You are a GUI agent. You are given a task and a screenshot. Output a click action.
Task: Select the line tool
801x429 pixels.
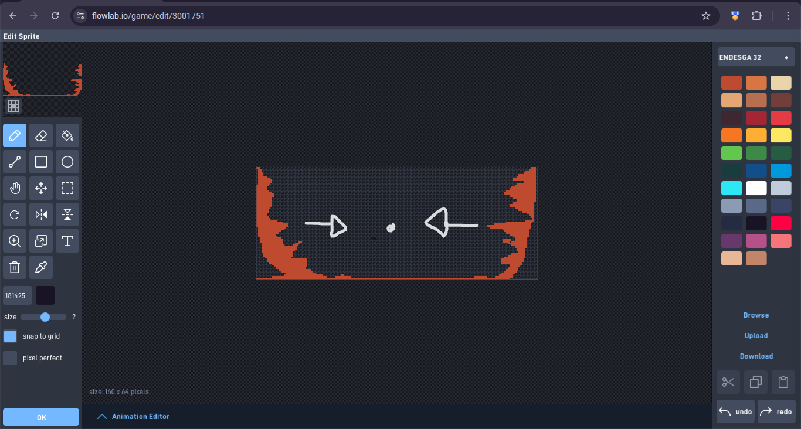pos(15,162)
